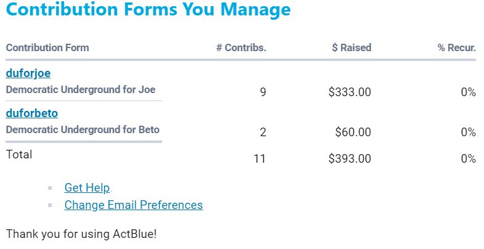The width and height of the screenshot is (484, 249).
Task: Click the 9 contributions count for duforjoe
Action: [x=263, y=92]
